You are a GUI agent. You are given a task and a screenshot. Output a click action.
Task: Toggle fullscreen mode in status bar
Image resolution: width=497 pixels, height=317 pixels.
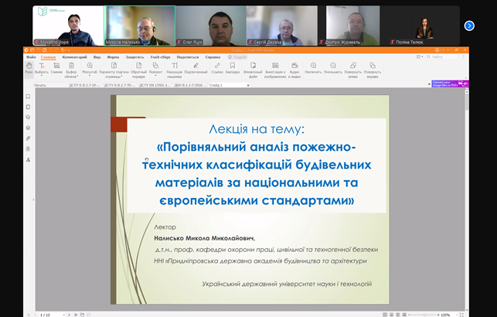(461, 315)
